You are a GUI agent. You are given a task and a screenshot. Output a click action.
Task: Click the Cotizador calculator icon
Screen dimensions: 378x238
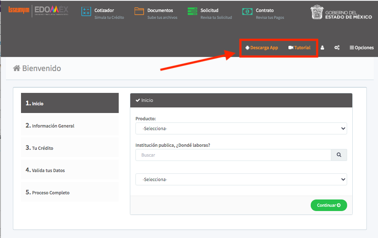coord(86,12)
